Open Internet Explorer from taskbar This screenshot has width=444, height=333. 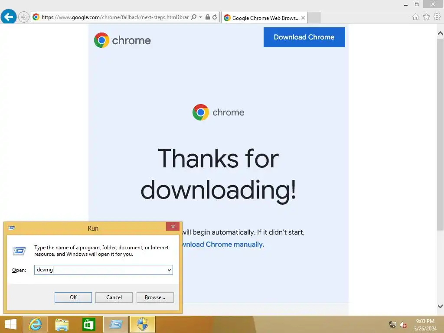(x=35, y=324)
